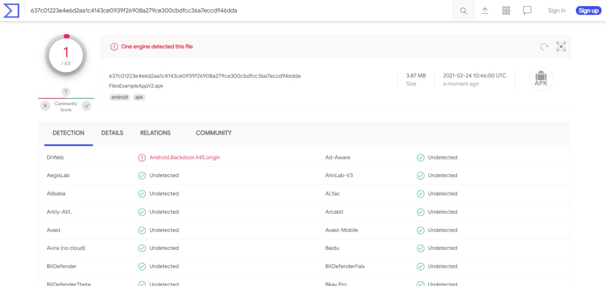Image resolution: width=606 pixels, height=286 pixels.
Task: Open the similarity graph icon
Action: (x=561, y=46)
